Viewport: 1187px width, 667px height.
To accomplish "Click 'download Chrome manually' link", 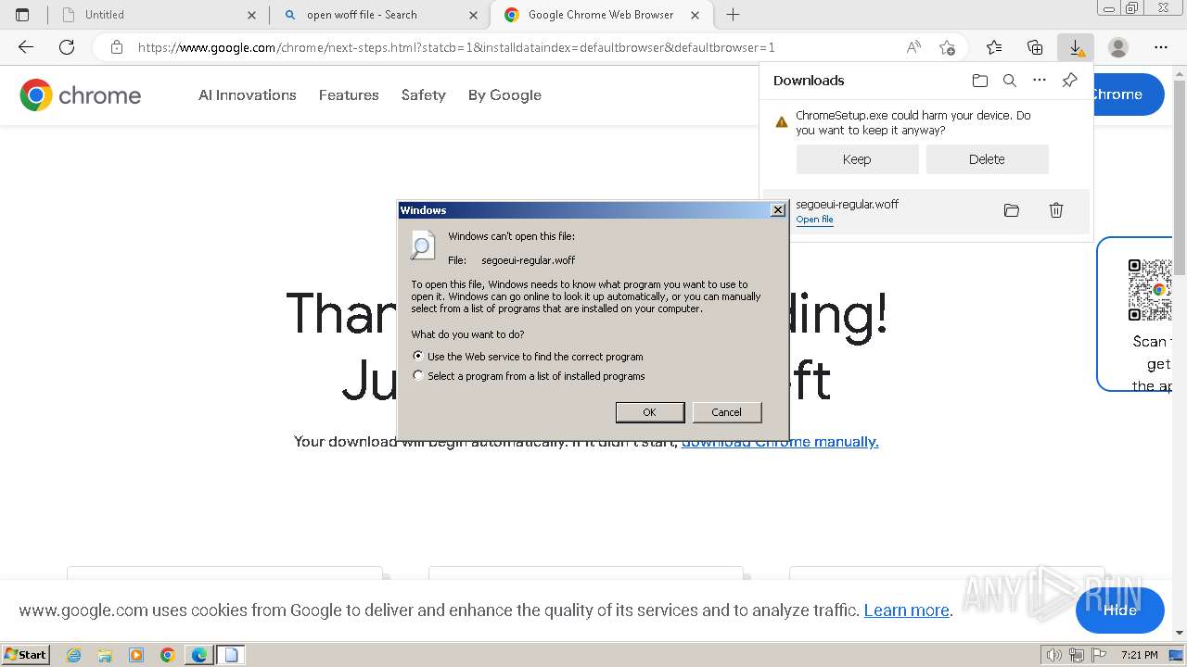I will (780, 442).
